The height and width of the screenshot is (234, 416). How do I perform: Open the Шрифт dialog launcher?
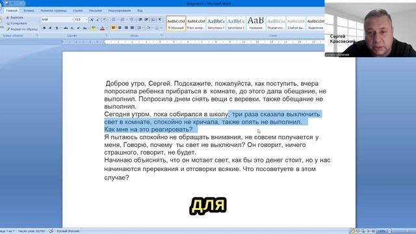point(107,35)
